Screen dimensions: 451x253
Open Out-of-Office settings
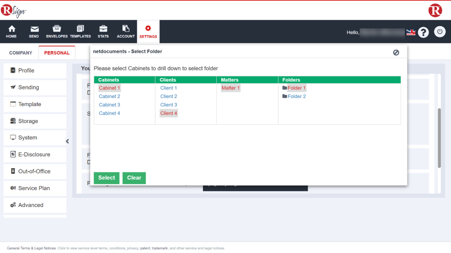pyautogui.click(x=35, y=172)
